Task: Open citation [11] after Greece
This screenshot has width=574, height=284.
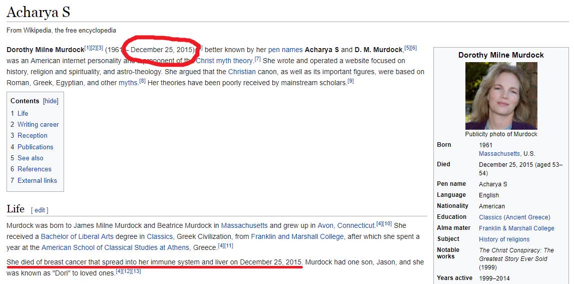Action: [x=229, y=246]
